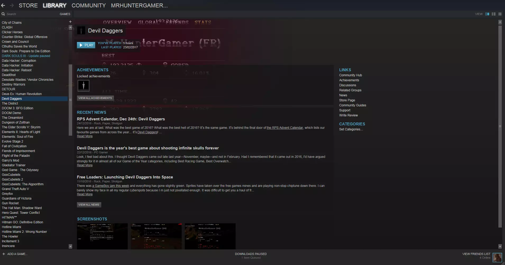Open the first screenshot thumbnail
505x265 pixels.
point(102,236)
